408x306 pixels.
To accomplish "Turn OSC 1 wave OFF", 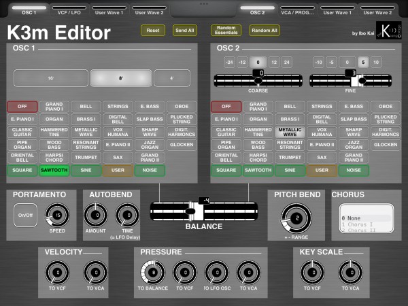I will point(22,107).
